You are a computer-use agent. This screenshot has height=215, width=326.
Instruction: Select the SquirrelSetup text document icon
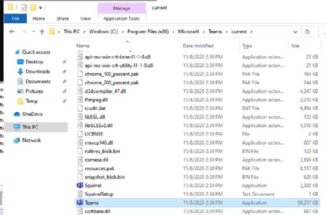(x=80, y=194)
